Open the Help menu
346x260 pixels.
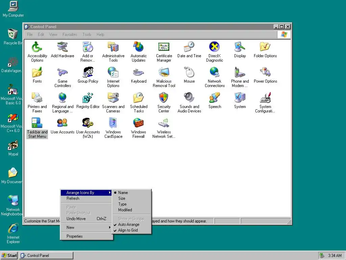coord(100,35)
